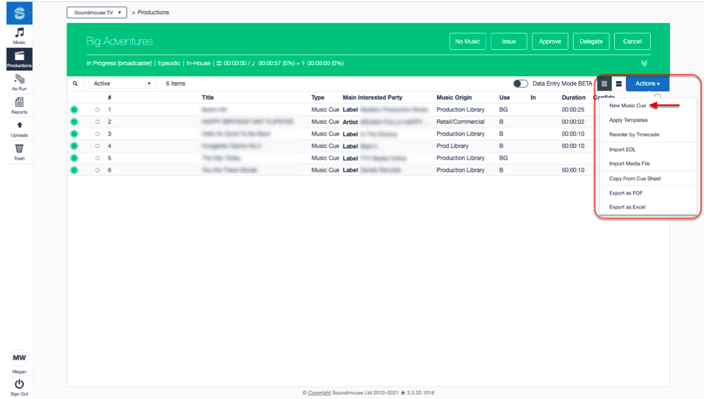Click the Sign Out power icon
704x399 pixels.
19,384
